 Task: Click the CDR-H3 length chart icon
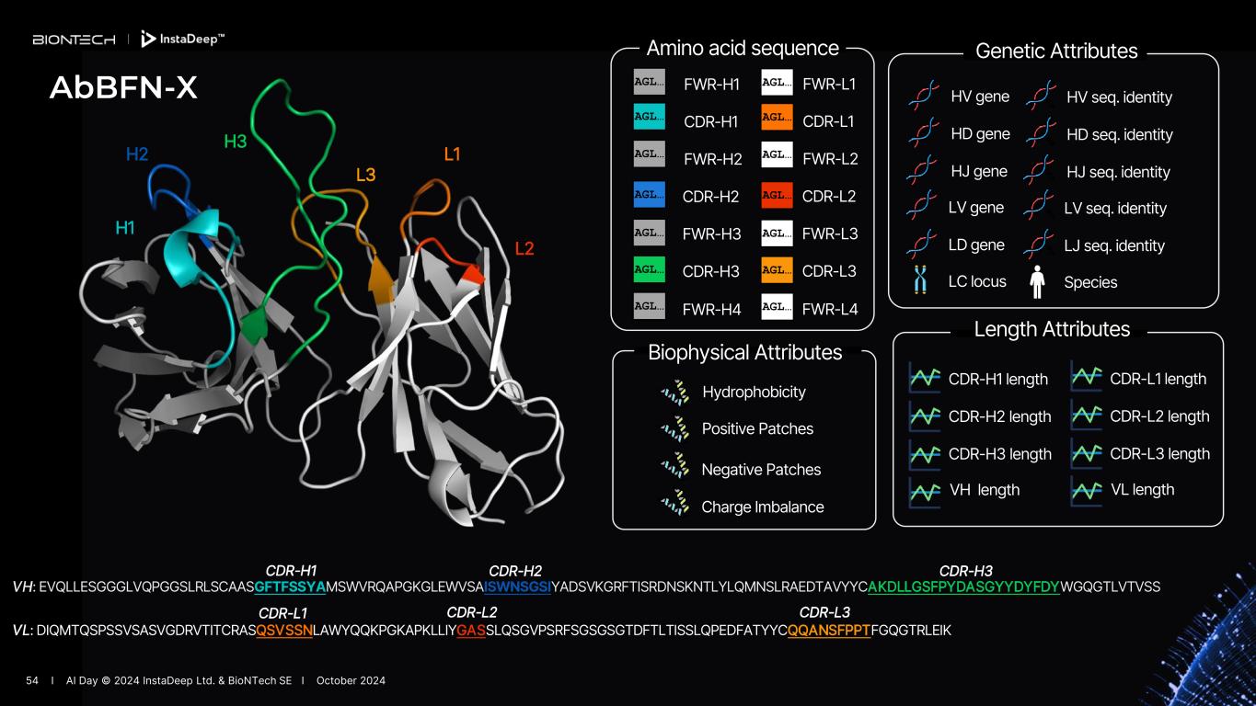pos(924,453)
